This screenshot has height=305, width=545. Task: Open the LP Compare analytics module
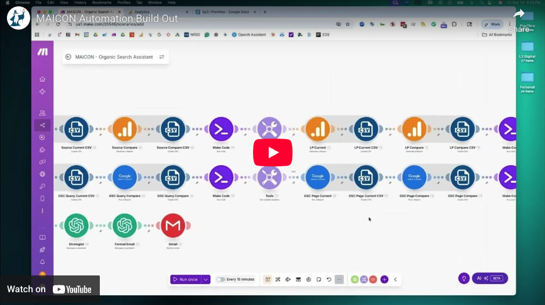414,129
